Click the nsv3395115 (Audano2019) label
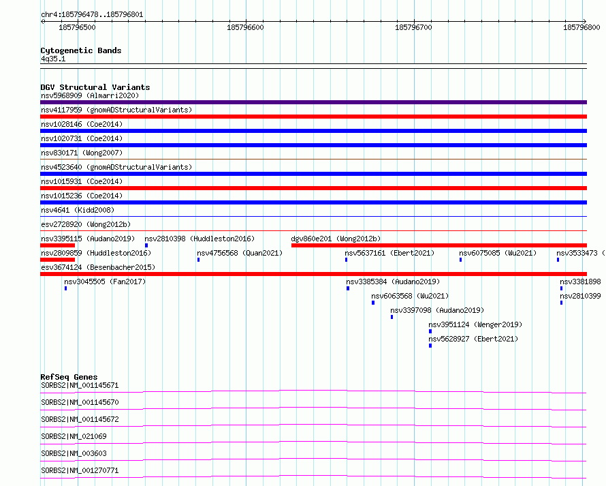Image resolution: width=606 pixels, height=486 pixels. (88, 239)
